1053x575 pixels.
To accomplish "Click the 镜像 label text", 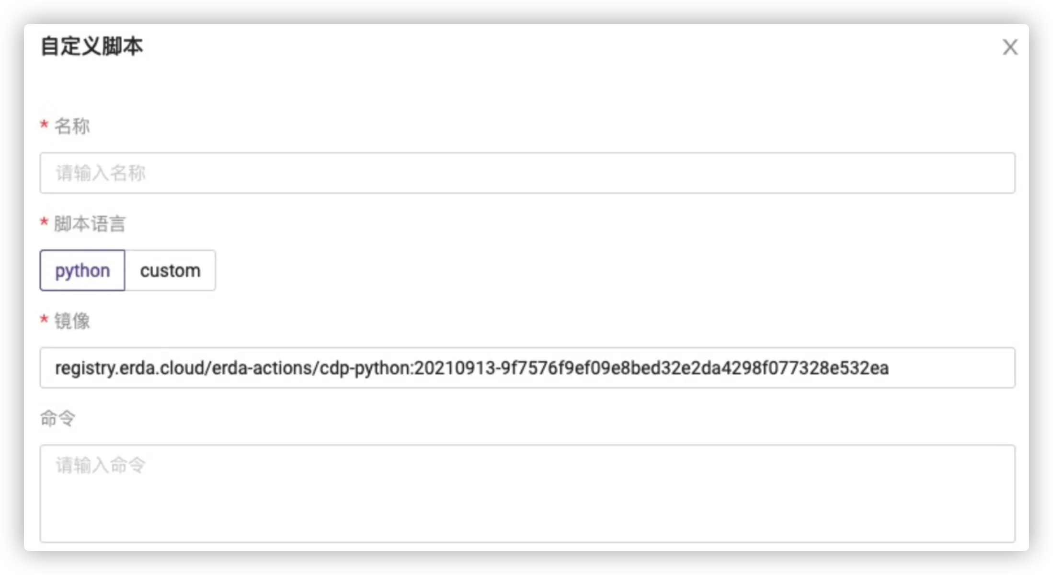I will pos(72,321).
